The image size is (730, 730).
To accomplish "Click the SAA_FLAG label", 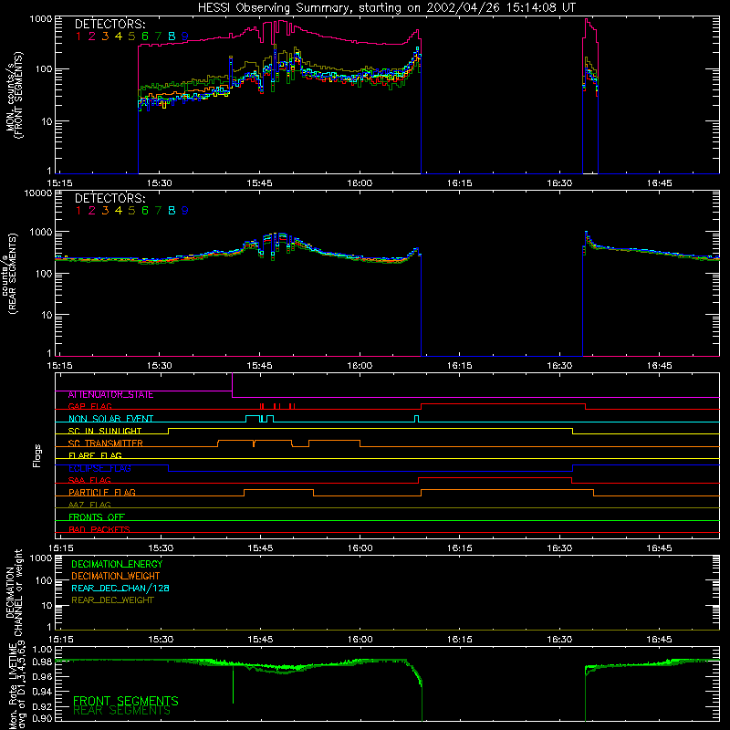I will [89, 481].
